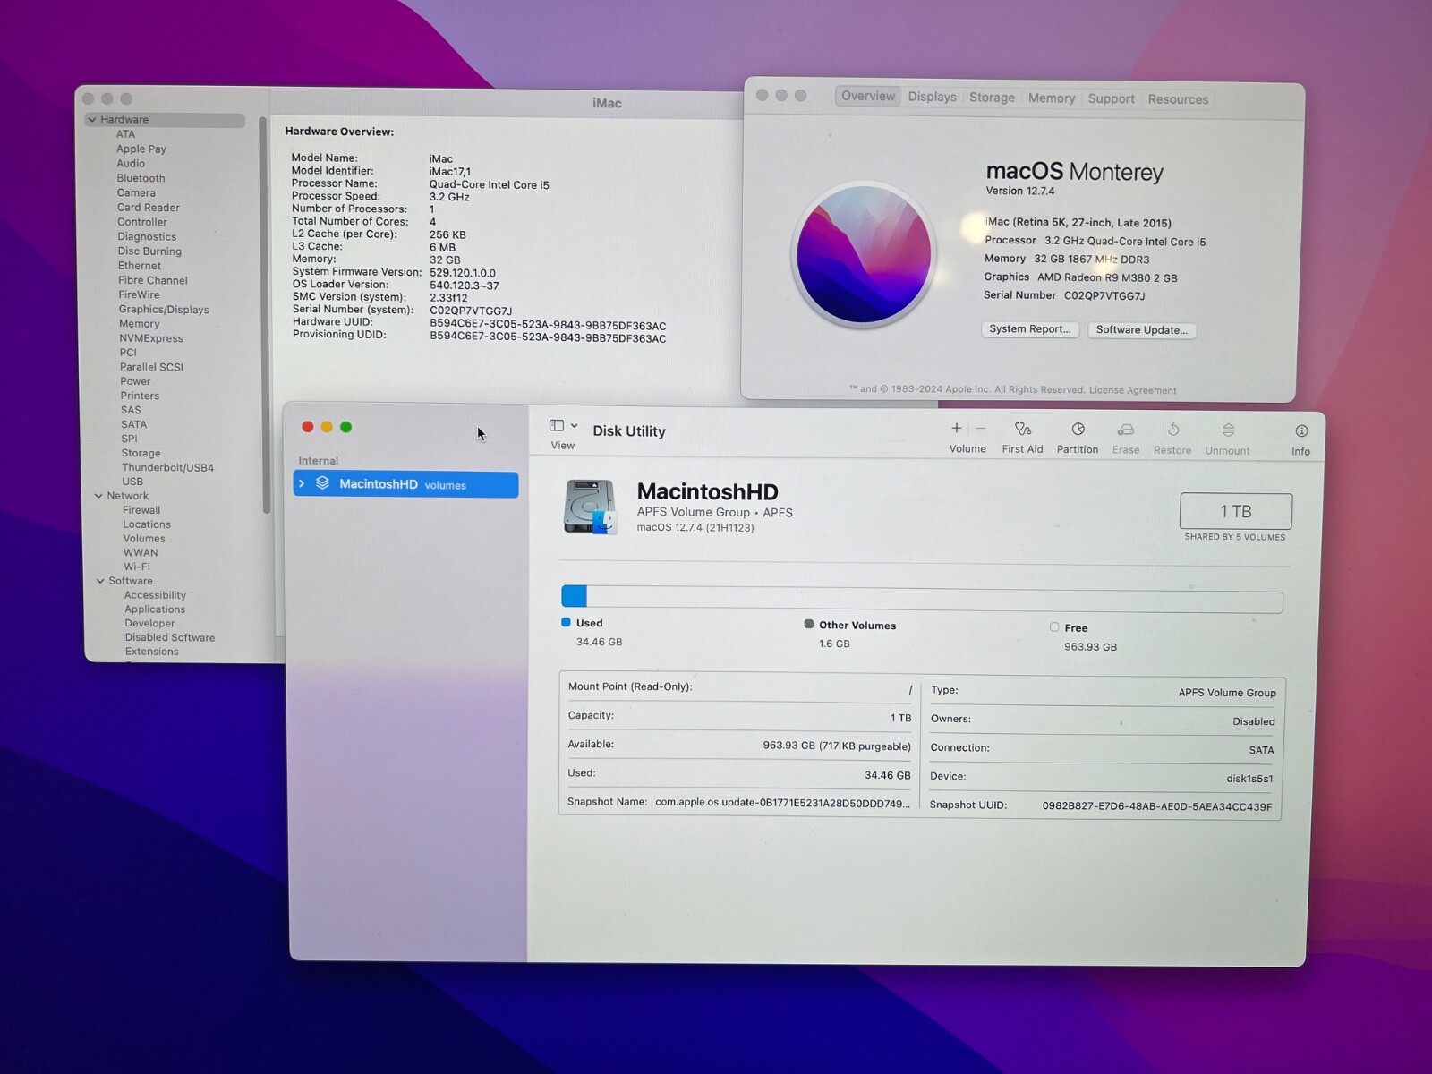
Task: Select Audio in the Hardware list
Action: (131, 164)
